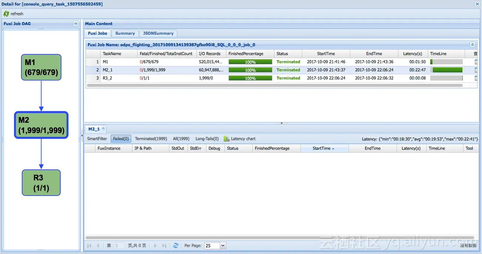Click the green refresh icon in toolbar

tap(6, 14)
